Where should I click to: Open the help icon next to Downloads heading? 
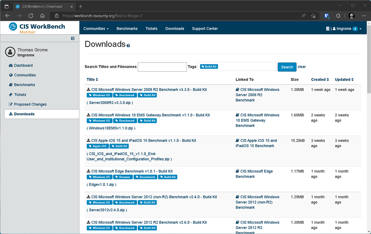tap(128, 45)
